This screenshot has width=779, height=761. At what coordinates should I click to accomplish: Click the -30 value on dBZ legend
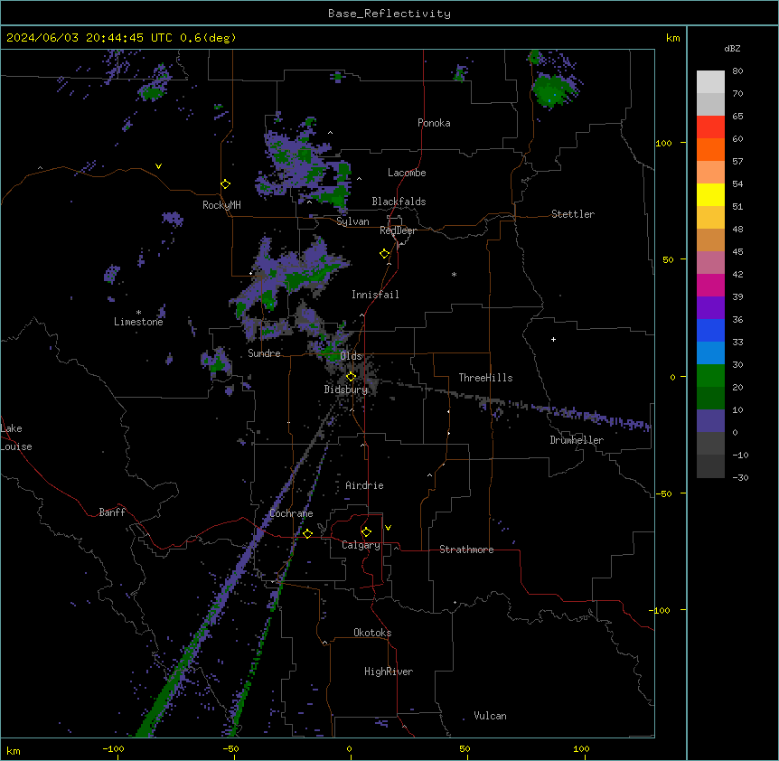[x=740, y=477]
